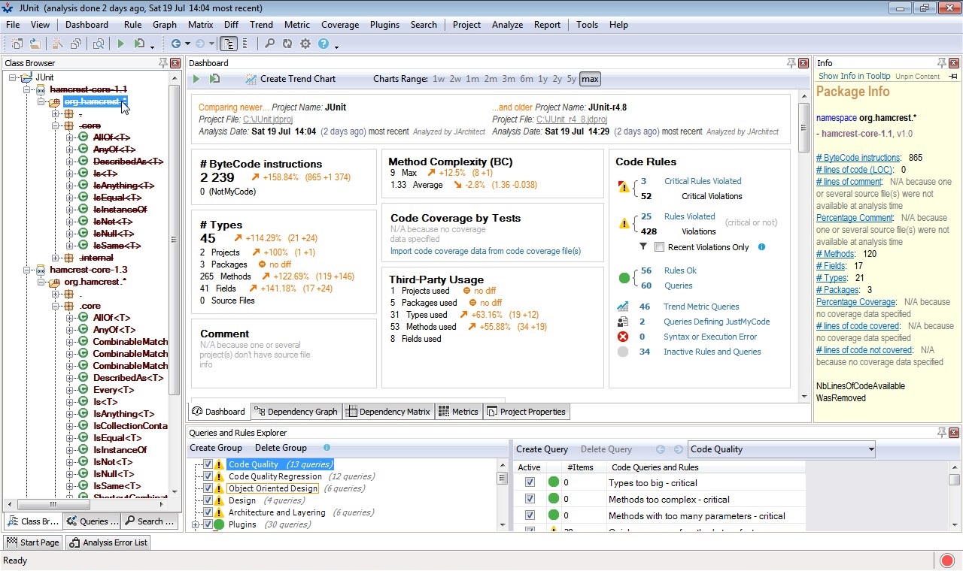Image resolution: width=963 pixels, height=571 pixels.
Task: Uncheck Active for Methods with too many parameters
Action: (x=530, y=516)
